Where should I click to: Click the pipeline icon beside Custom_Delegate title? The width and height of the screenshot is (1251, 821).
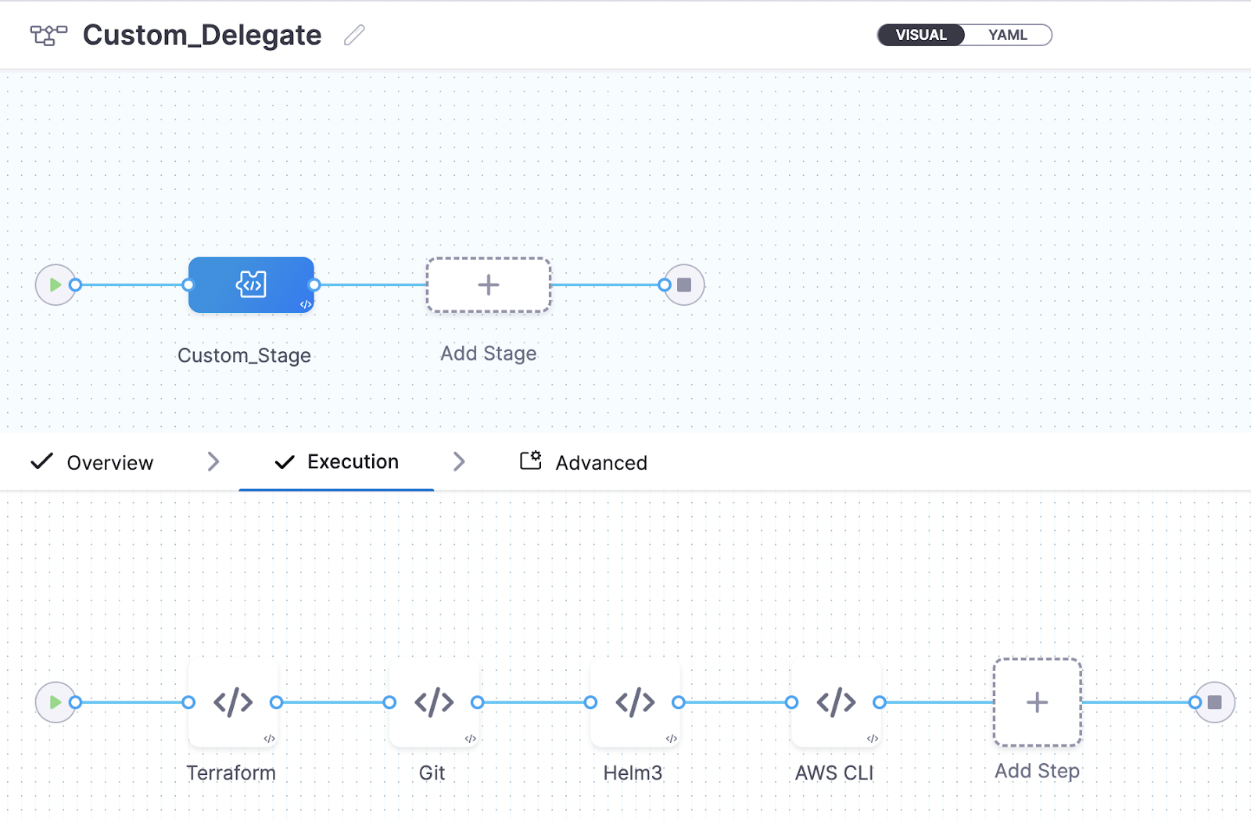coord(48,35)
